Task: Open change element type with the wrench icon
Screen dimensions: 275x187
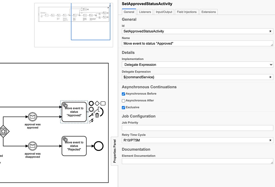Action: (x=91, y=115)
